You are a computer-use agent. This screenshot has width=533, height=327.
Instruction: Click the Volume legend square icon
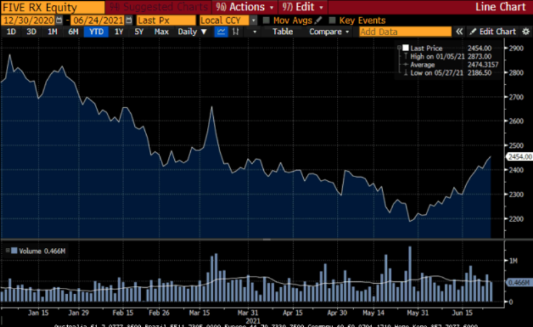click(x=8, y=250)
